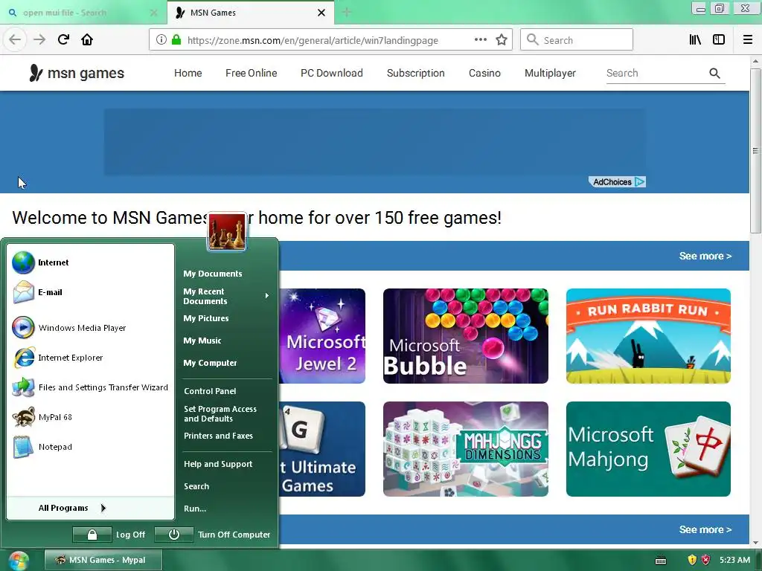Click the Turn Off Computer power button

[x=173, y=535]
